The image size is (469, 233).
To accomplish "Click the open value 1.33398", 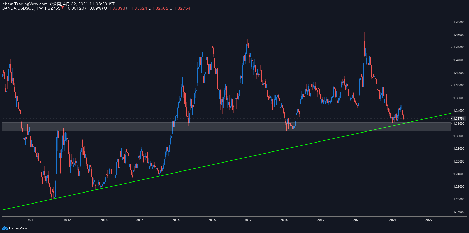I will pyautogui.click(x=117, y=8).
